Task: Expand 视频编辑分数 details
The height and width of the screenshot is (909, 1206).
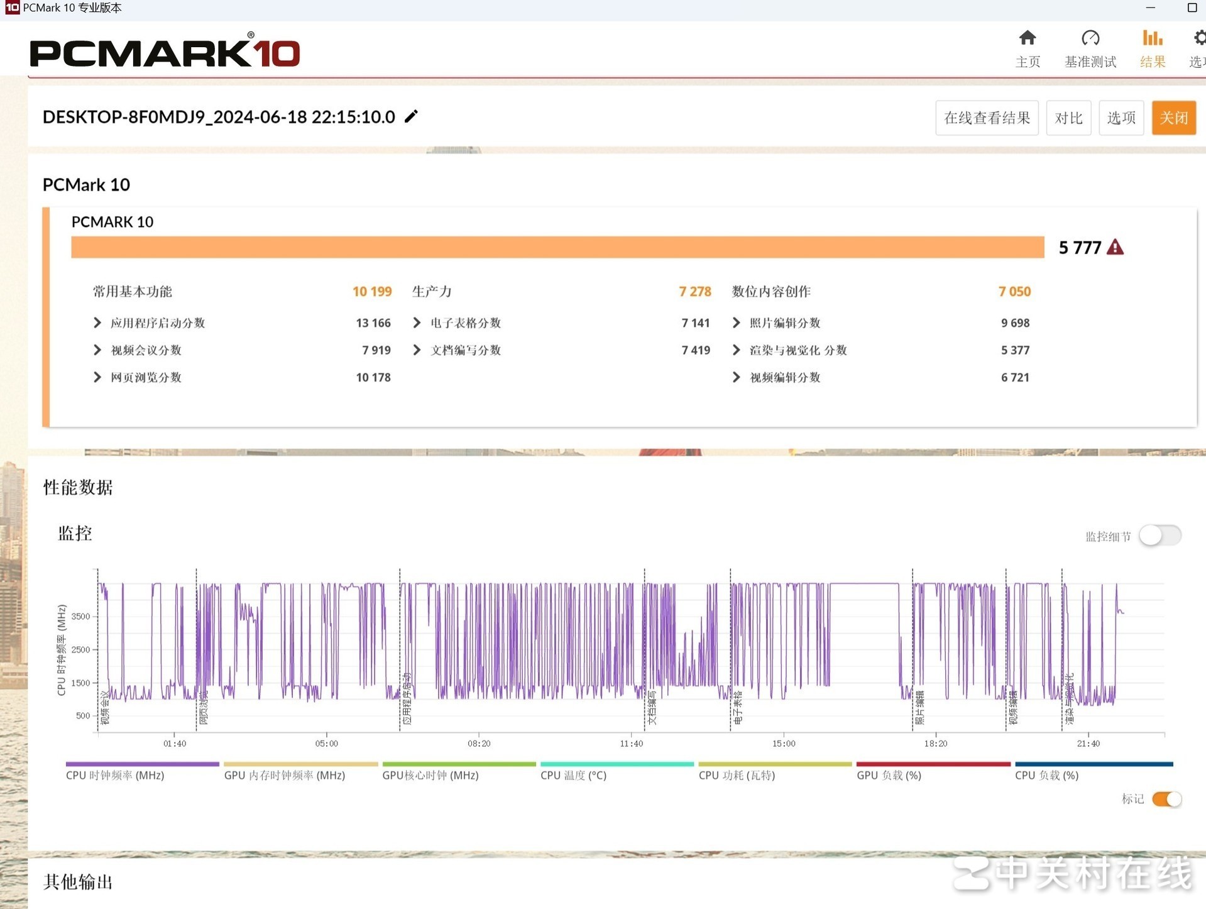Action: [x=737, y=377]
